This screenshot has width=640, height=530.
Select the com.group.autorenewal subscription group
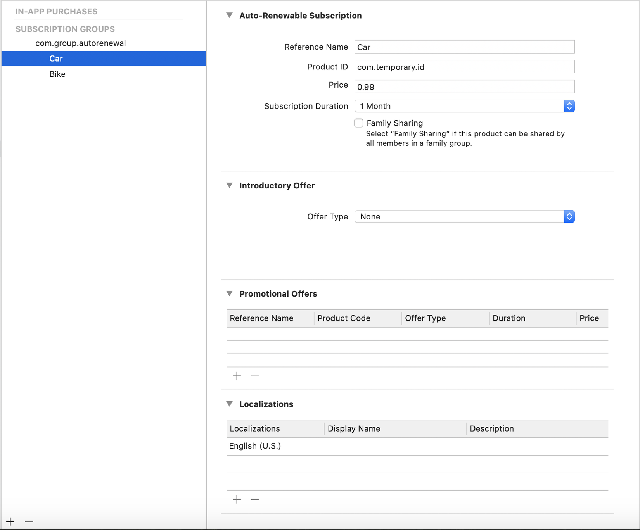pos(81,43)
